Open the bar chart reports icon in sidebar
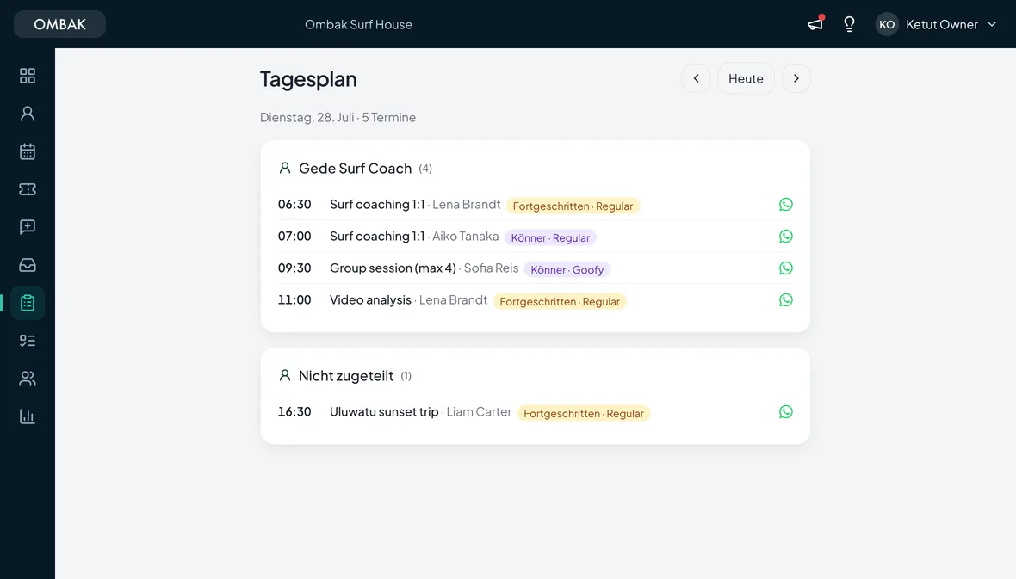Viewport: 1016px width, 579px height. [28, 416]
